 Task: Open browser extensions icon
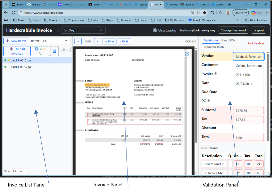tap(212, 13)
